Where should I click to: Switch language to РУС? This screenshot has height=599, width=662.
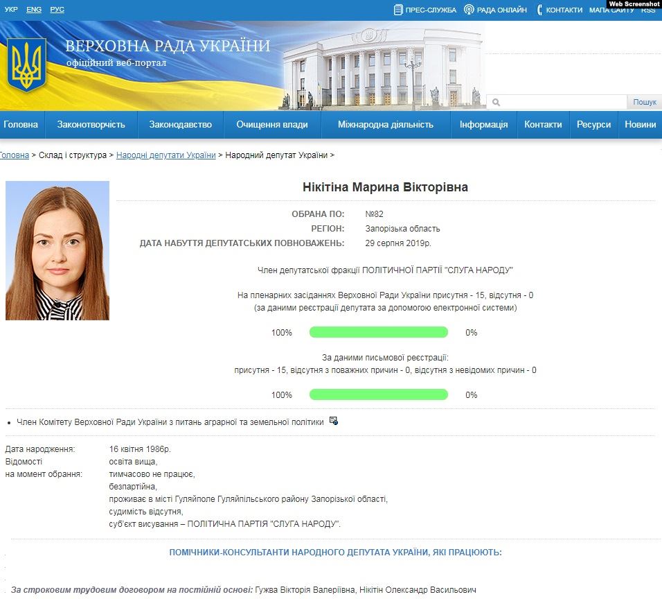pyautogui.click(x=57, y=10)
